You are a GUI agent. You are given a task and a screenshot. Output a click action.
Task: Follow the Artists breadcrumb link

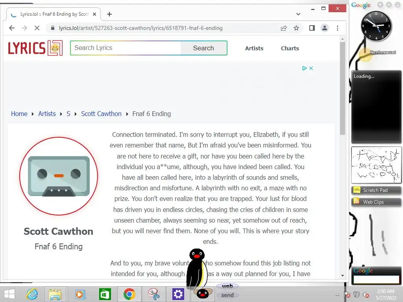pos(47,114)
